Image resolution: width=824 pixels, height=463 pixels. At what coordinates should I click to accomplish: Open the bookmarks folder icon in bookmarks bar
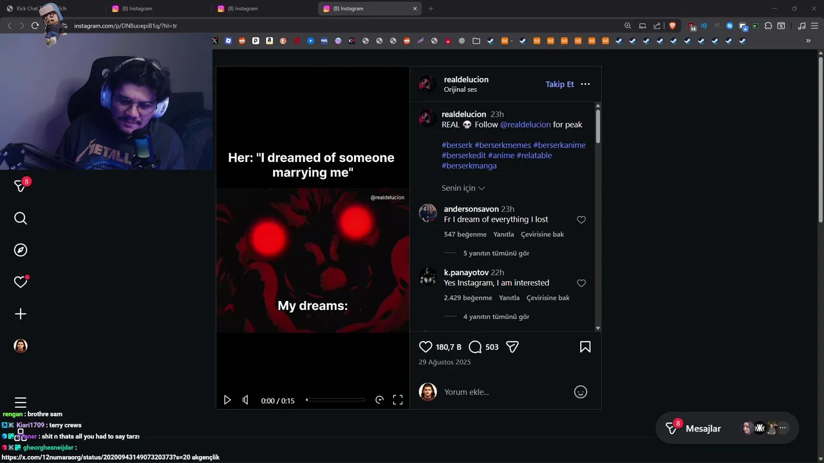(476, 41)
